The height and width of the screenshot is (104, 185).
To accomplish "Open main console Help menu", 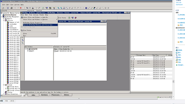I will tap(22, 5).
